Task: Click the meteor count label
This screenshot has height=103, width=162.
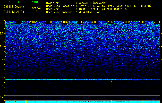Action: pyautogui.click(x=37, y=8)
